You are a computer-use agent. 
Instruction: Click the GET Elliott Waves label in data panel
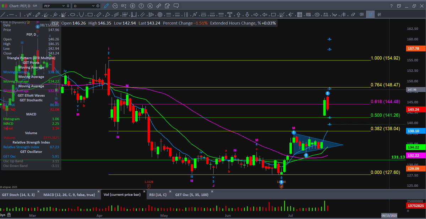(x=31, y=96)
